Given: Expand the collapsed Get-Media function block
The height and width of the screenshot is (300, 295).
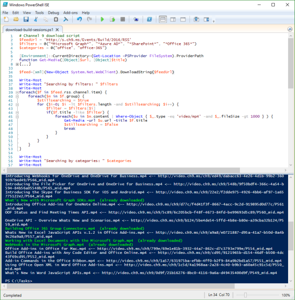Looking at the screenshot, I should click(x=17, y=64).
